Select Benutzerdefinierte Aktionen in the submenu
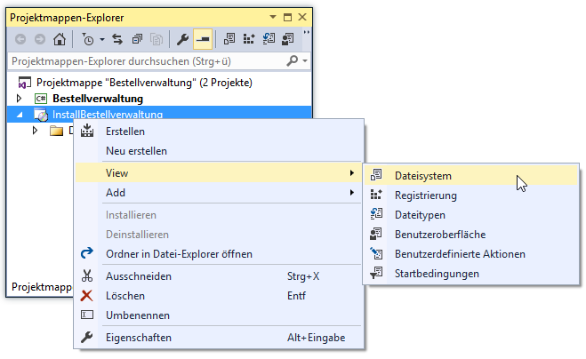Screen dimensions: 586x359 pyautogui.click(x=471, y=254)
